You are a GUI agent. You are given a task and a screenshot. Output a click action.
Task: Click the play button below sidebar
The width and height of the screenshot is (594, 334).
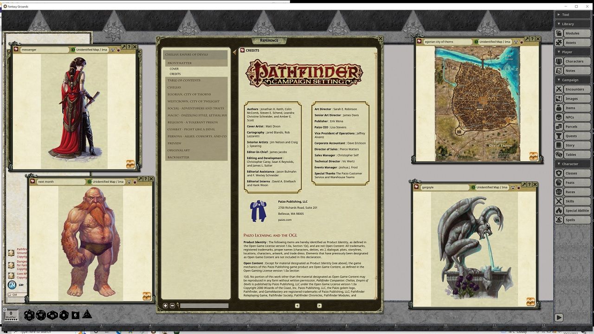(559, 318)
